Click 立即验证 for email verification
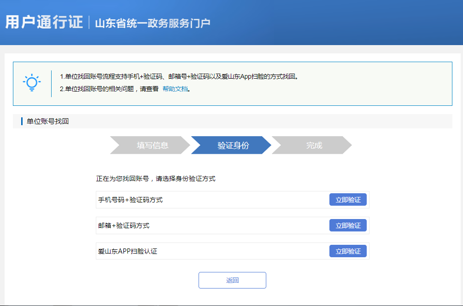 coord(348,225)
